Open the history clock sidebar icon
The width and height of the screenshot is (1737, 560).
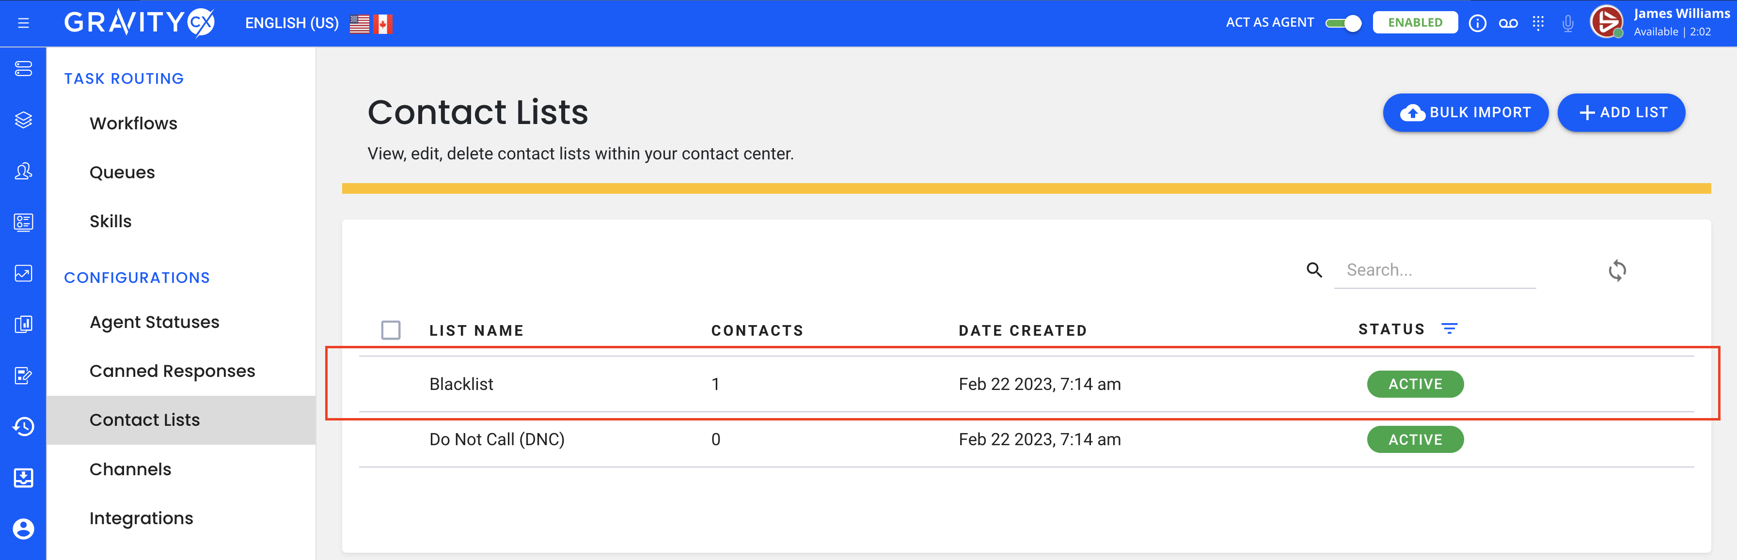[24, 427]
